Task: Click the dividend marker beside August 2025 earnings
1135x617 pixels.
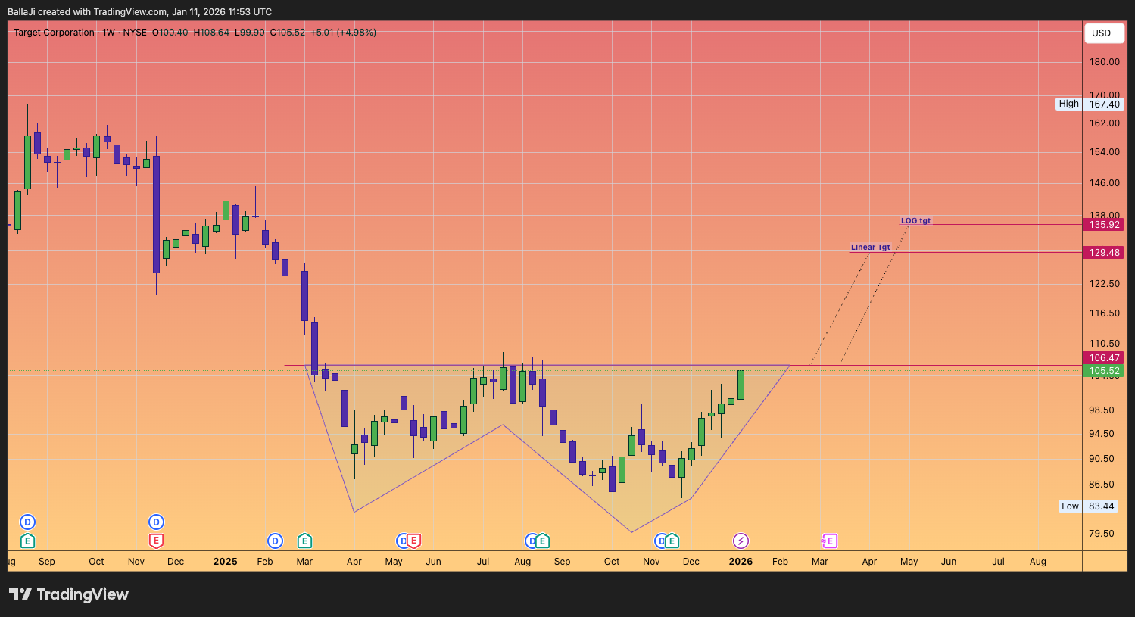Action: (532, 541)
